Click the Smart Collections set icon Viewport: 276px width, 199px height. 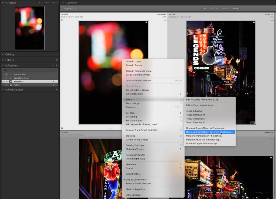click(11, 78)
